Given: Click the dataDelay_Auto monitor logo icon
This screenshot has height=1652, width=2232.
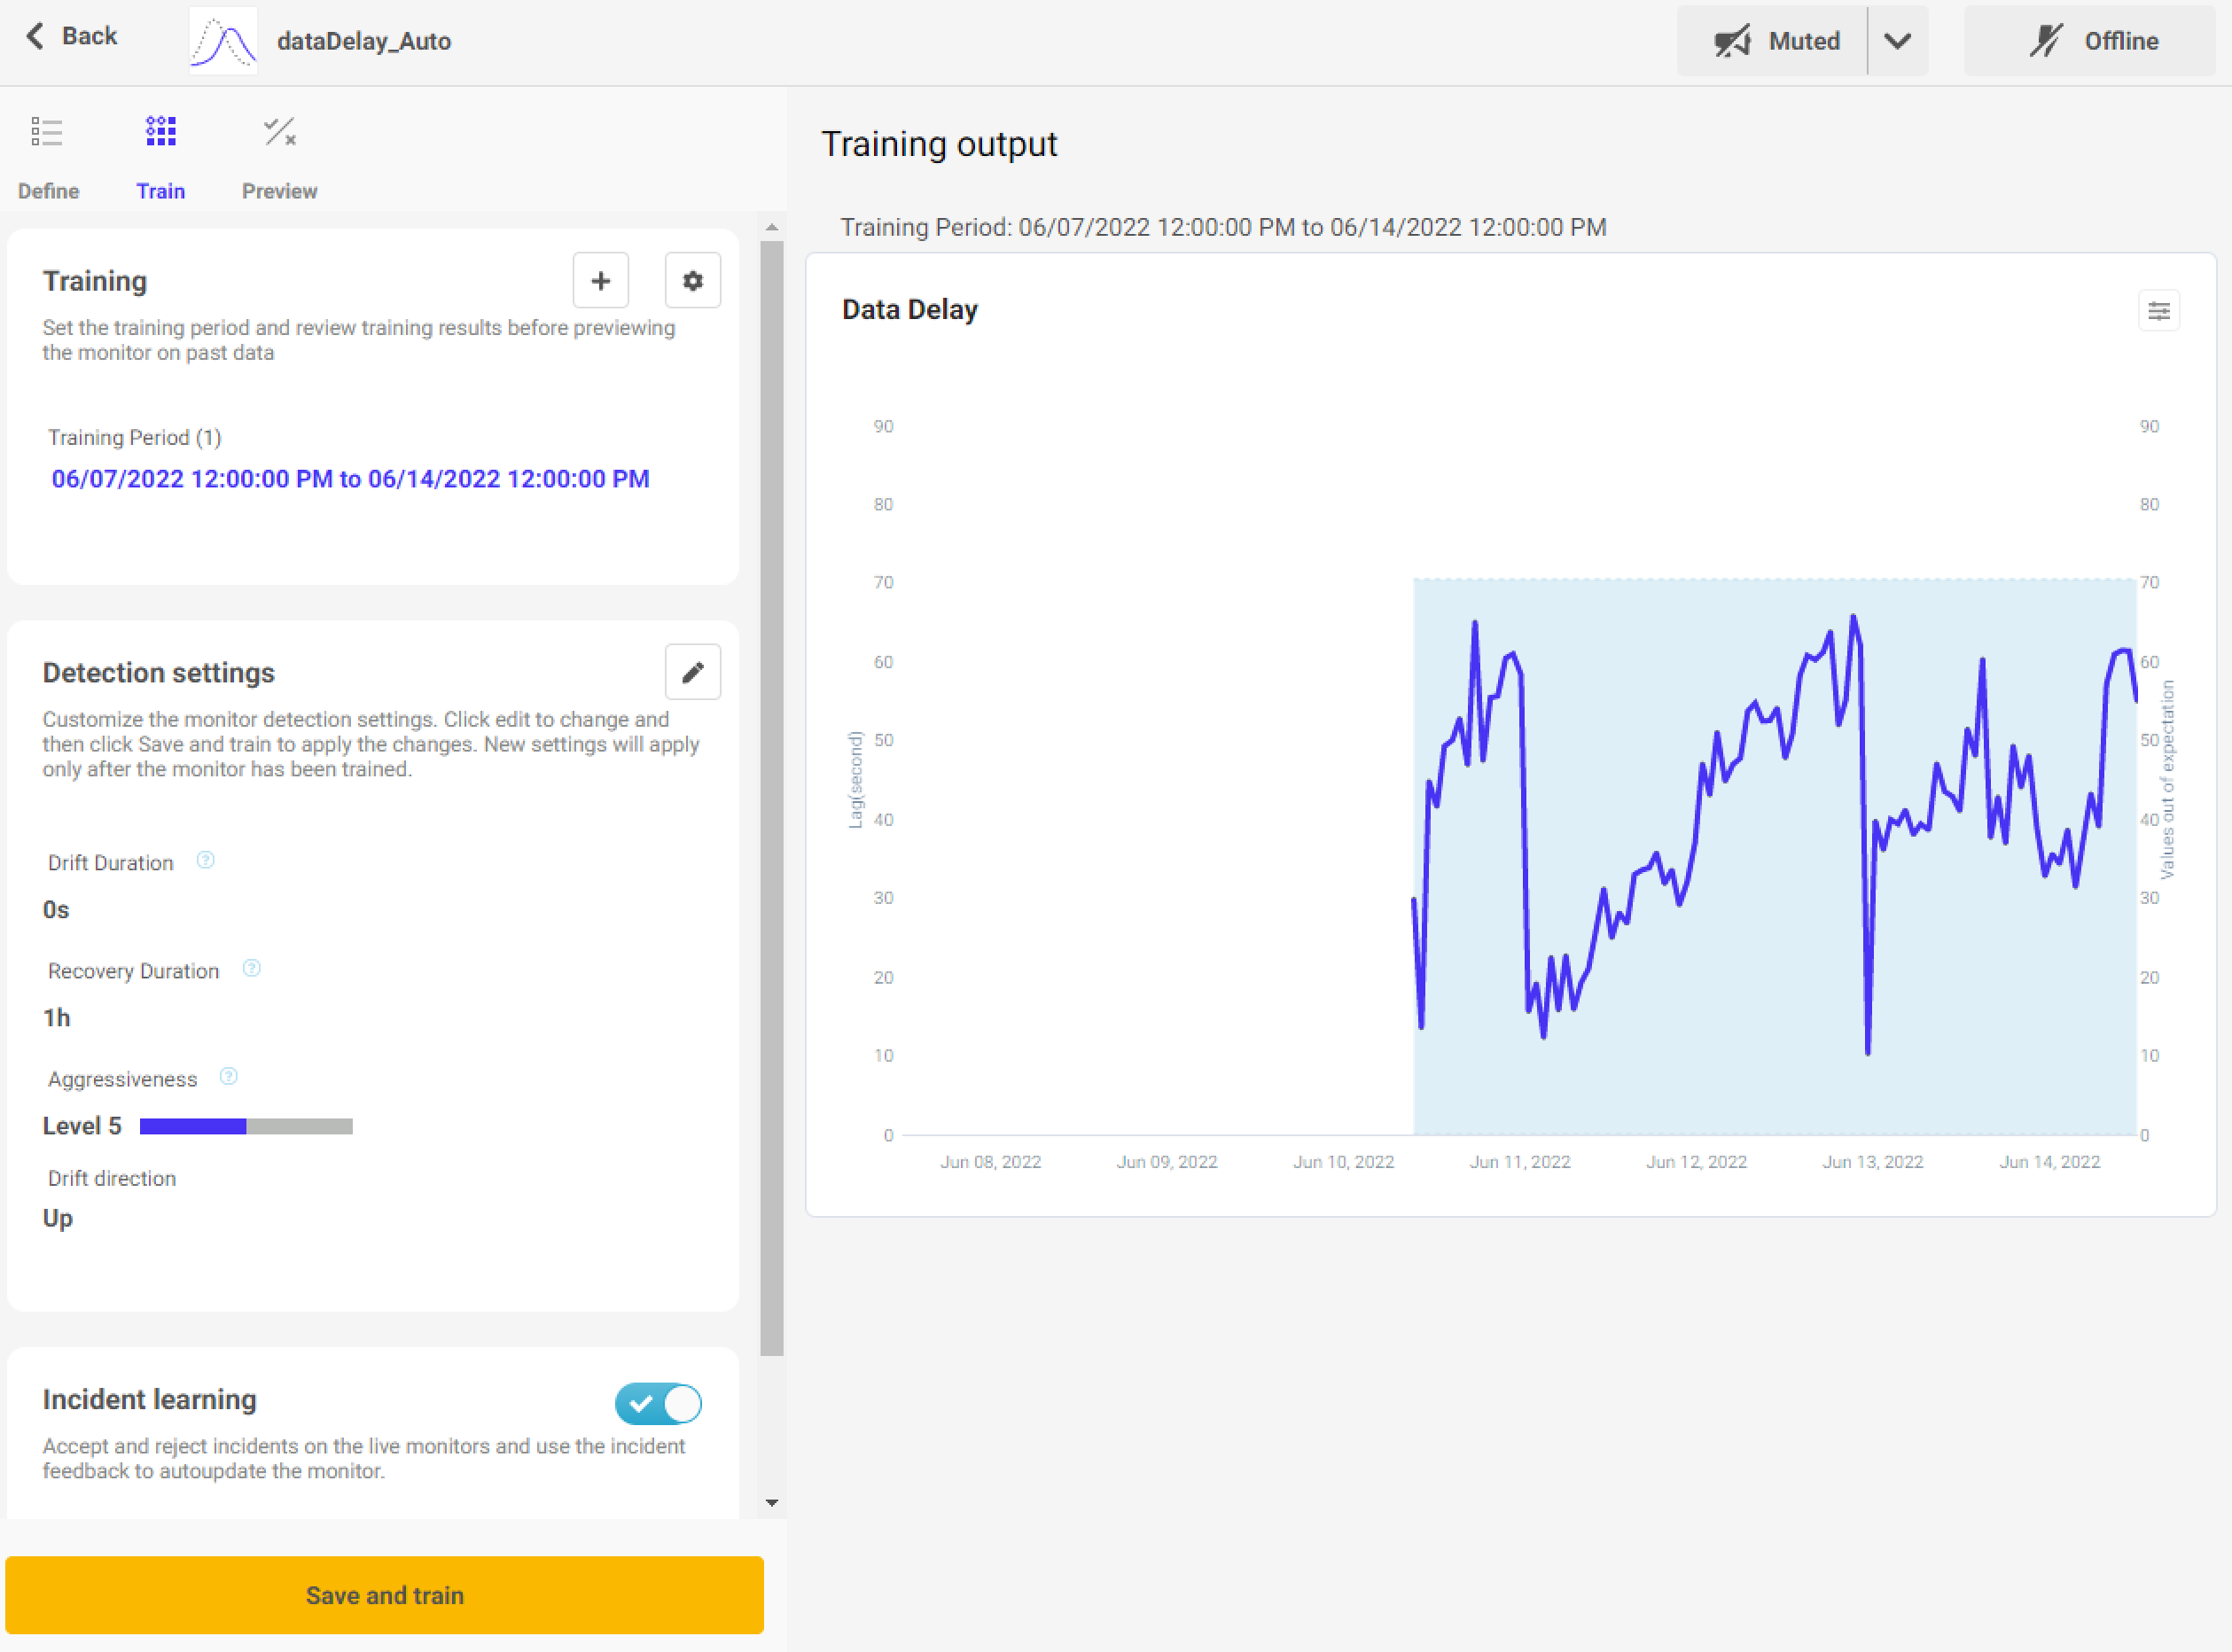Looking at the screenshot, I should point(223,41).
